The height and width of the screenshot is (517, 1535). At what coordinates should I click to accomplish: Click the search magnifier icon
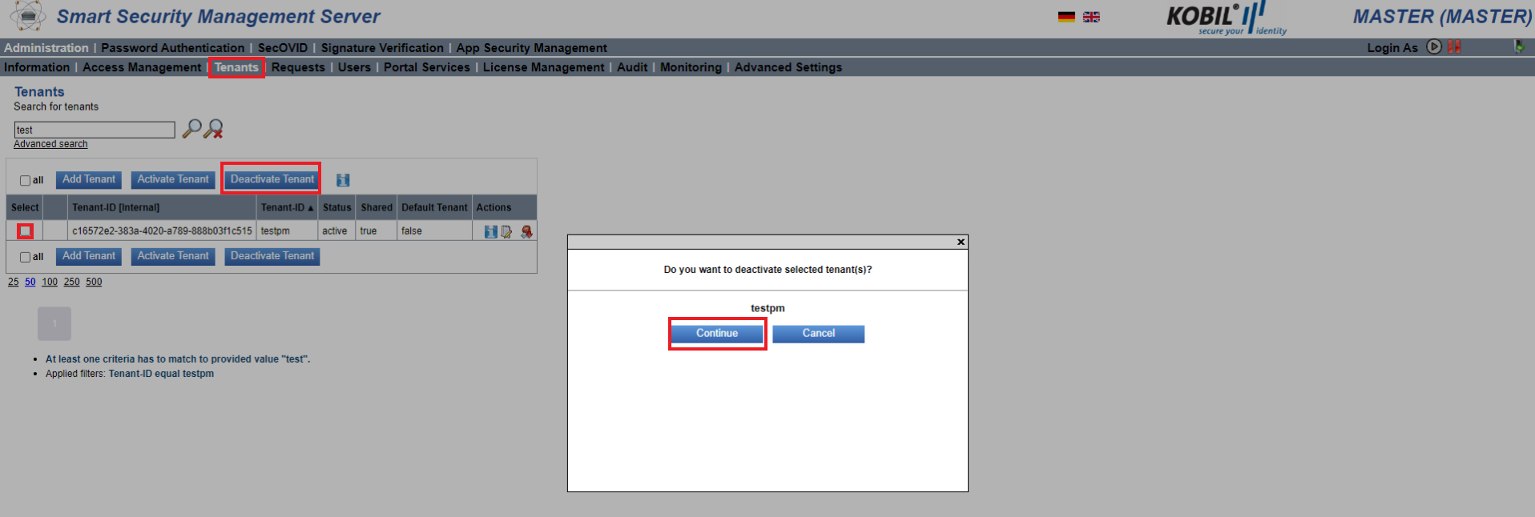click(x=191, y=128)
